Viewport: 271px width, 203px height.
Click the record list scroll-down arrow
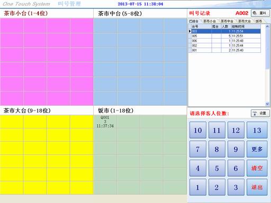click(x=267, y=104)
